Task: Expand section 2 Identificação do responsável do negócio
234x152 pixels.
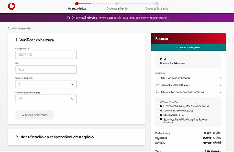Action: coord(76,137)
